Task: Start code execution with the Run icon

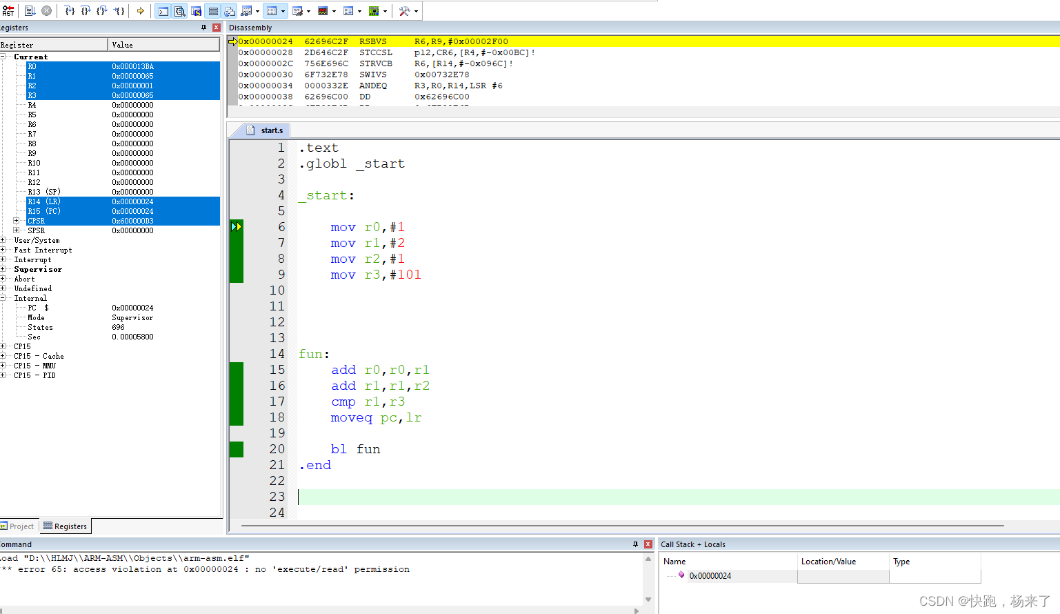Action: (30, 11)
